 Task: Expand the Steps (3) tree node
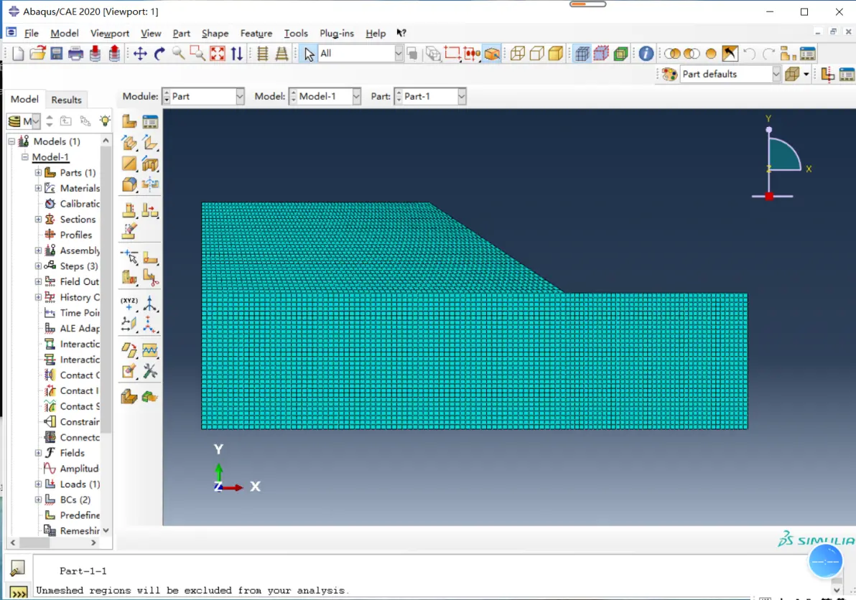click(x=38, y=266)
